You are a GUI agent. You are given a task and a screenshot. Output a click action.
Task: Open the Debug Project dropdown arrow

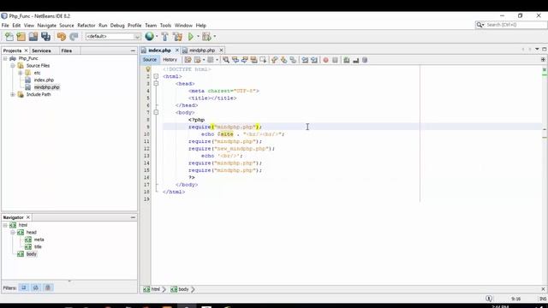click(214, 36)
